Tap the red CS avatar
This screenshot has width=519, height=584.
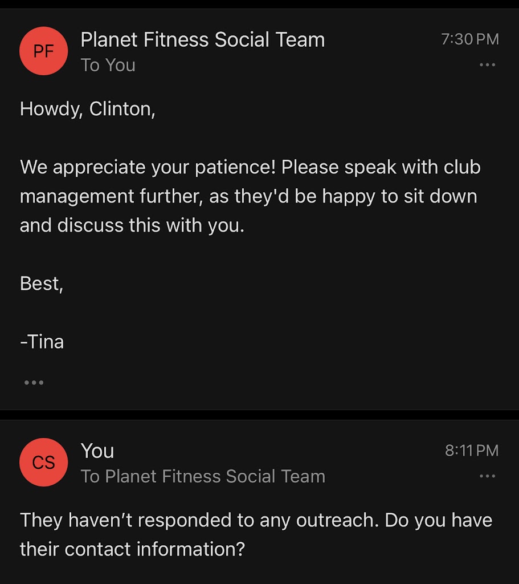pos(43,463)
